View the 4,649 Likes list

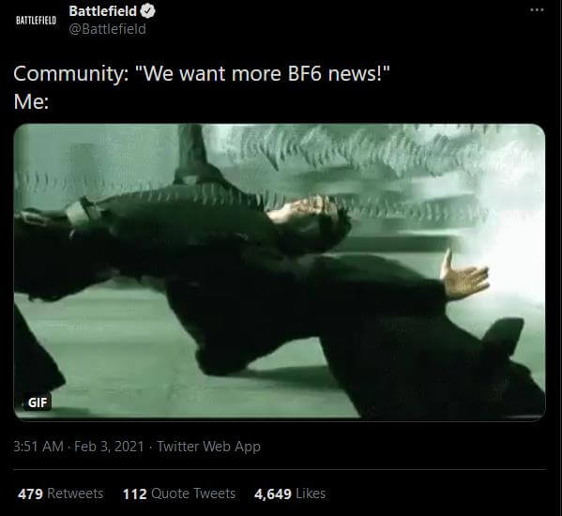pyautogui.click(x=290, y=493)
